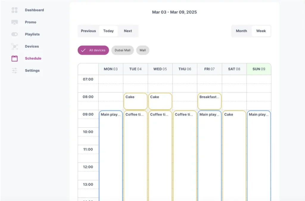Click the Devices network icon

click(14, 46)
